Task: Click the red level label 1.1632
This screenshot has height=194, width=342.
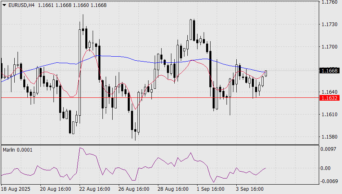Action: [x=329, y=98]
